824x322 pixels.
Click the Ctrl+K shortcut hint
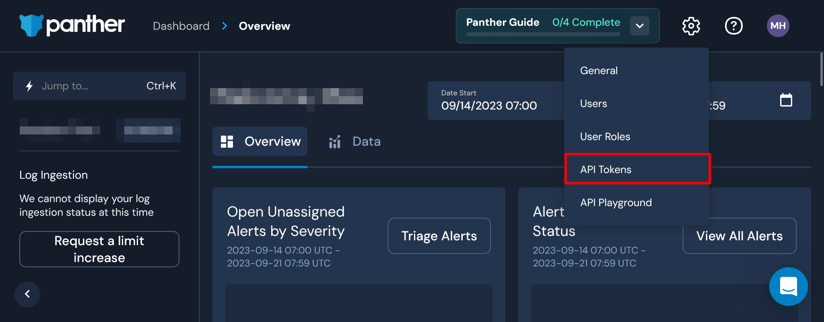point(161,86)
